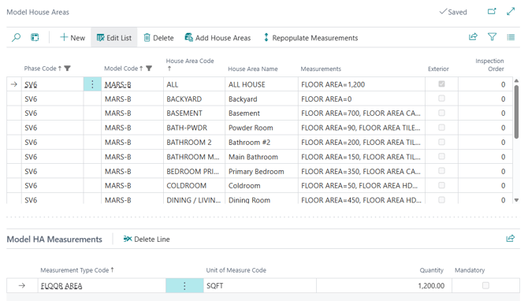This screenshot has height=301, width=528.
Task: Click the Delete action
Action: point(158,38)
